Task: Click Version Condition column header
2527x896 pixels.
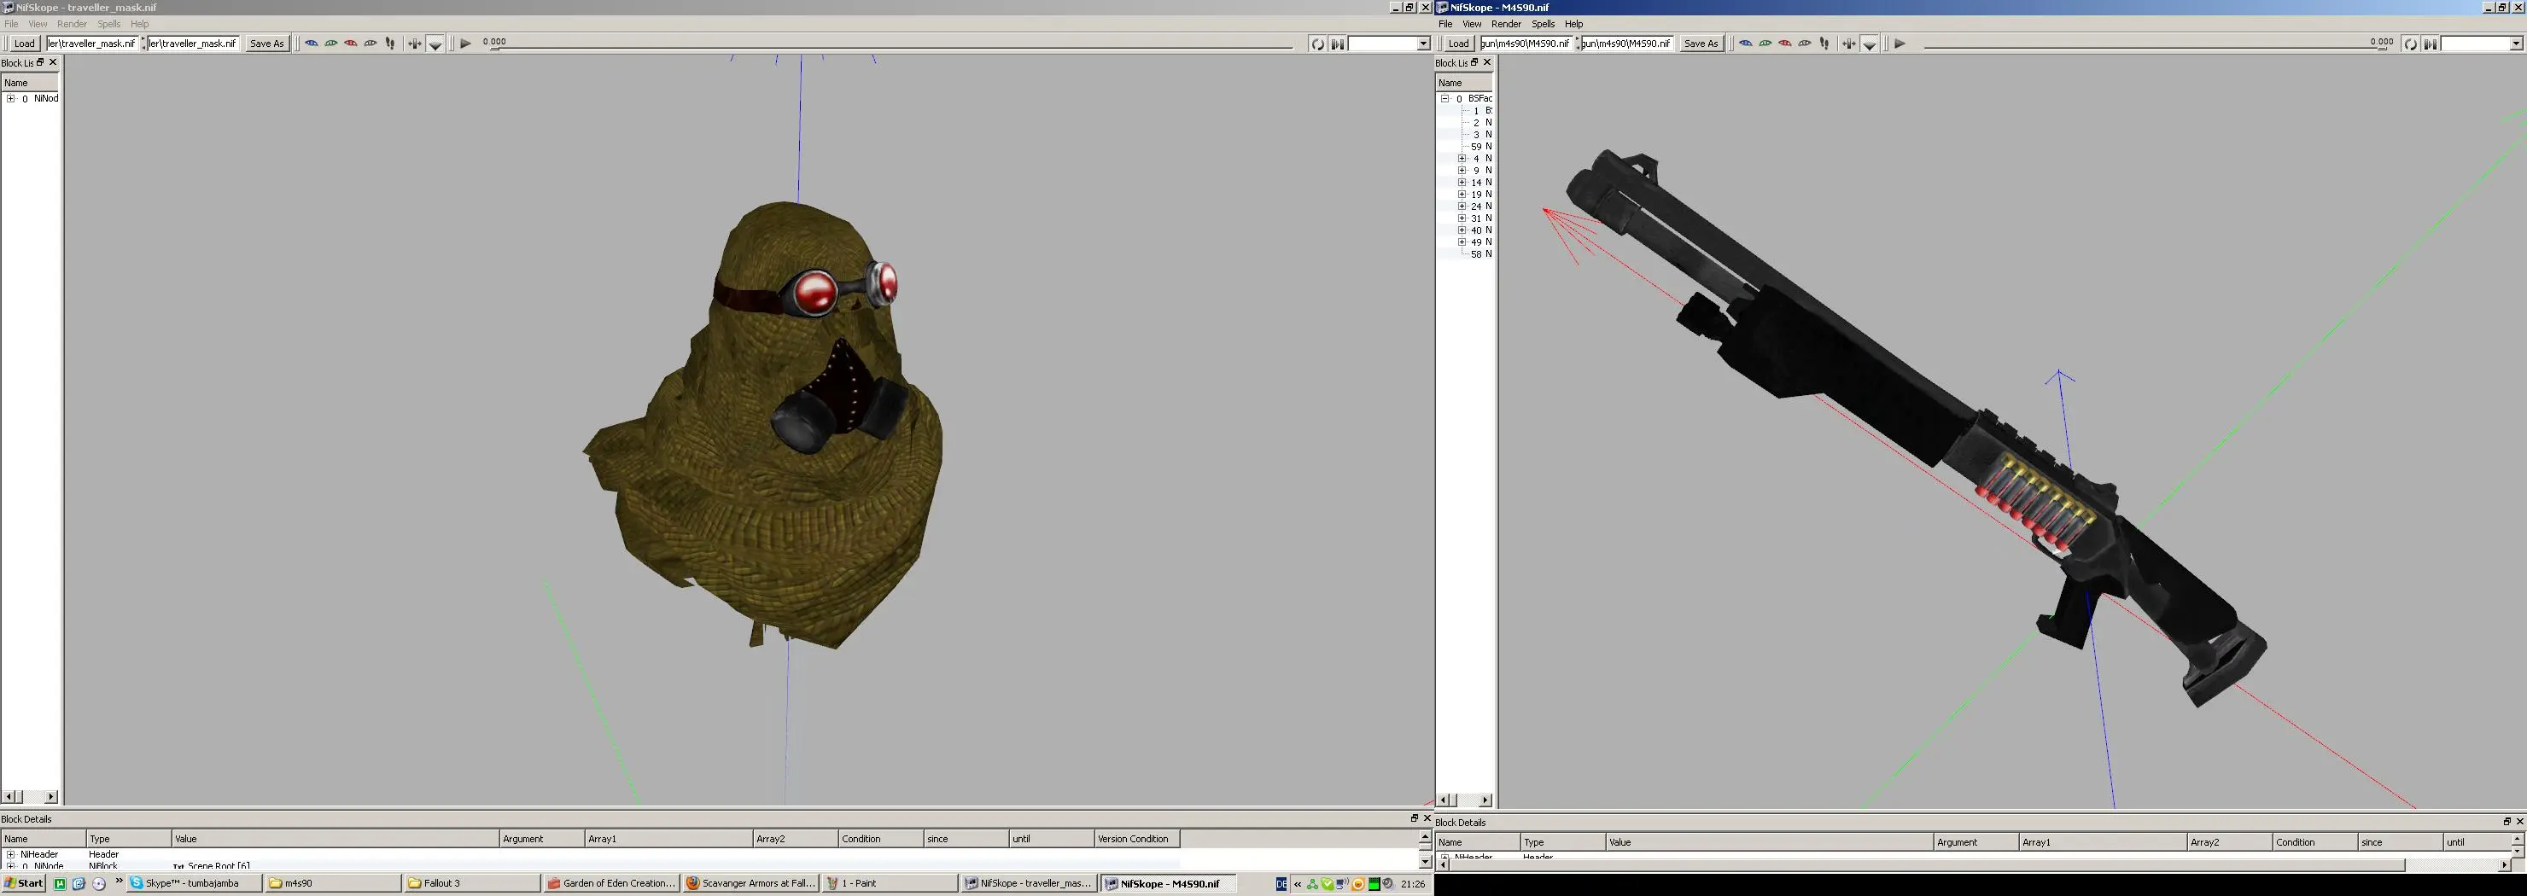Action: coord(1136,839)
